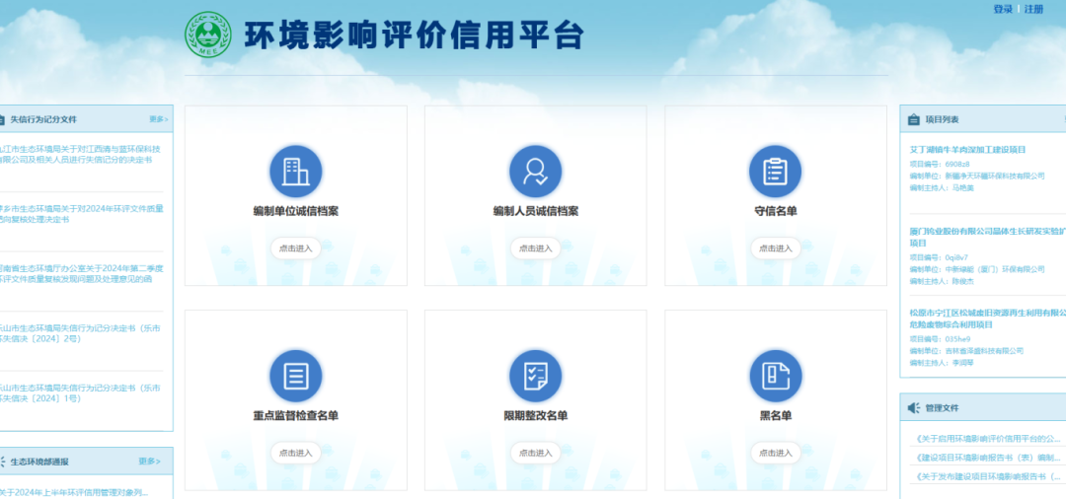Click 编制主持人 陈俊杰 text
Viewport: 1066px width, 499px height.
point(942,281)
